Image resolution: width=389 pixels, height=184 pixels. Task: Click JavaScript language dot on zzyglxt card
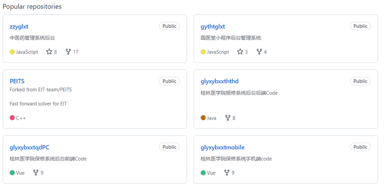click(12, 52)
